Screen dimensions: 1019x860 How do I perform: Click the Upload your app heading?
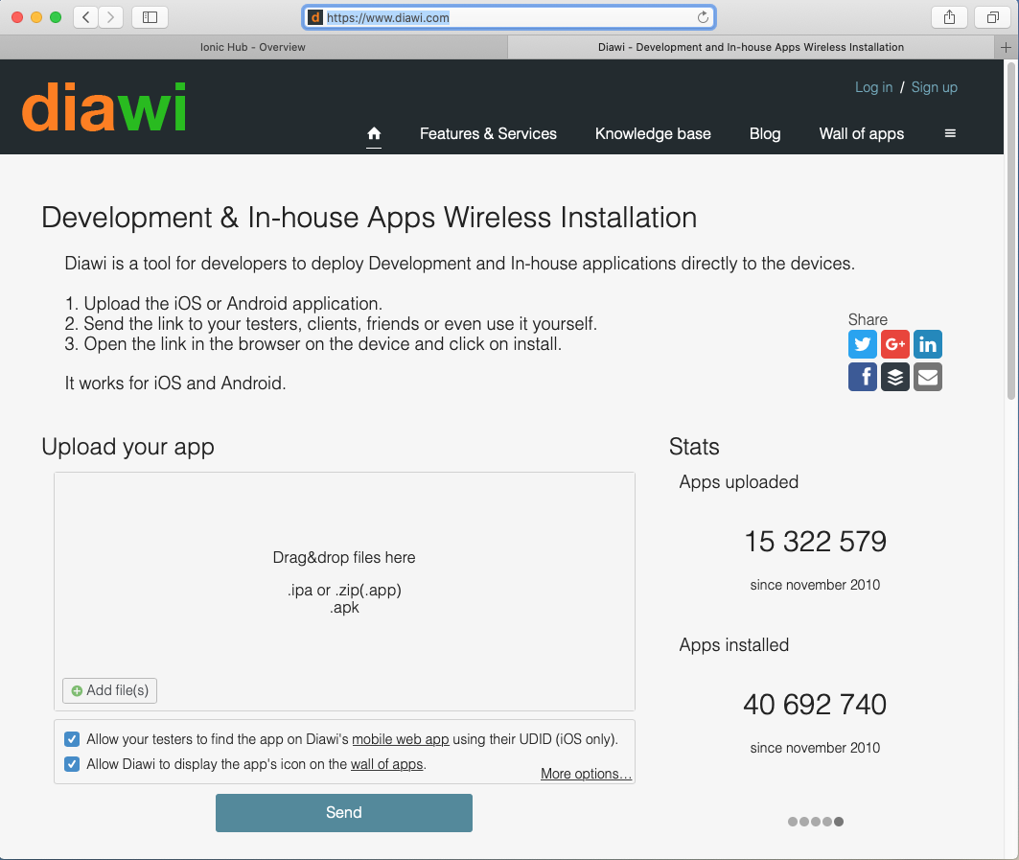pos(128,447)
